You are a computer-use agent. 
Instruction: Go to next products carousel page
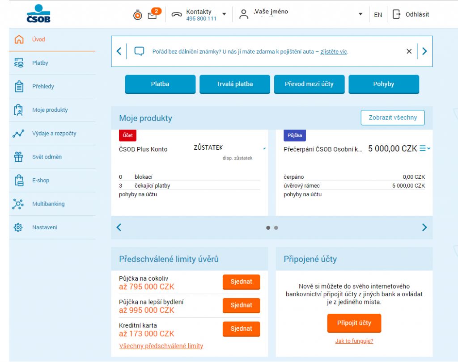(x=425, y=227)
